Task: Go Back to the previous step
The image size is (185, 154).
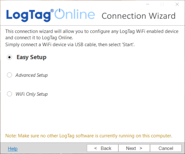Action: coord(103,148)
